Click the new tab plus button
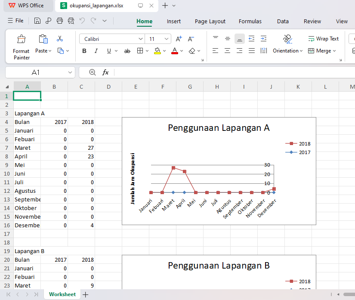Image resolution: width=355 pixels, height=300 pixels. click(x=165, y=6)
